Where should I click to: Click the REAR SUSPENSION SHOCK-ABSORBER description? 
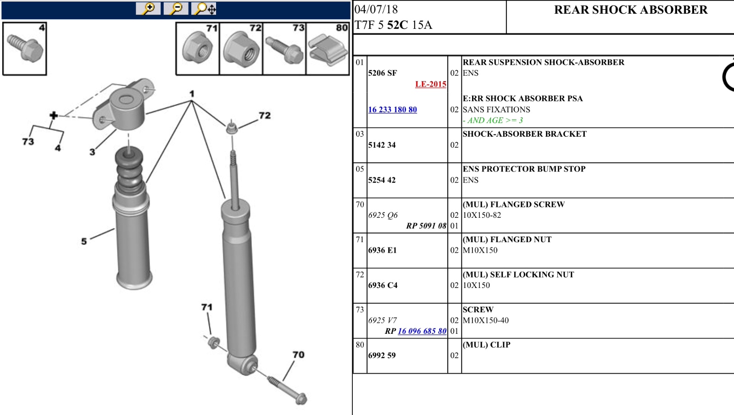tap(544, 62)
